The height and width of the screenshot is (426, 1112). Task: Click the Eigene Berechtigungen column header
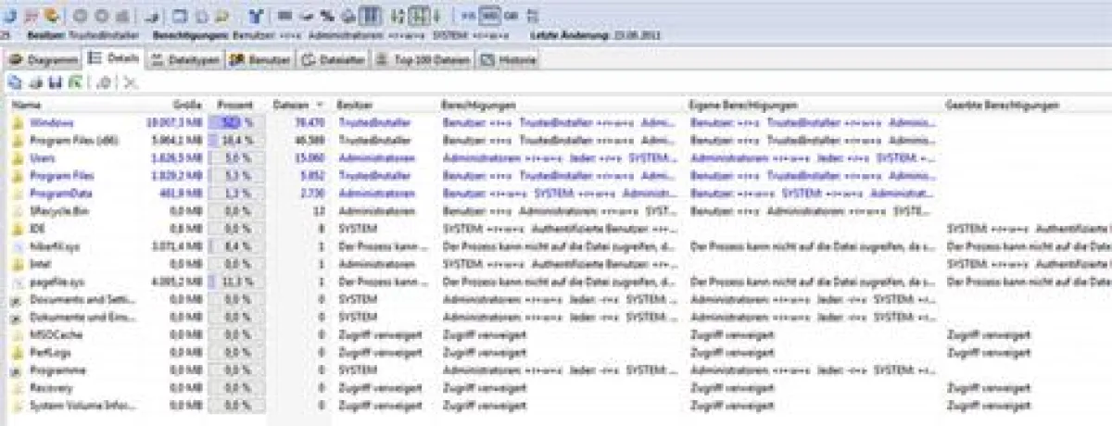(x=743, y=106)
